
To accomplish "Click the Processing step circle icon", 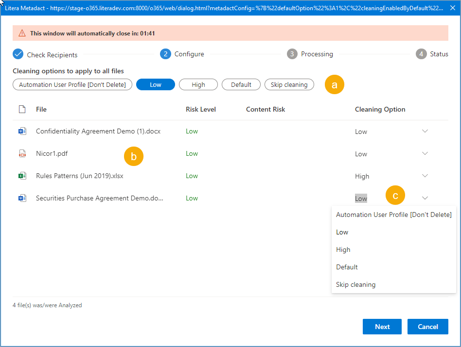I will point(292,54).
